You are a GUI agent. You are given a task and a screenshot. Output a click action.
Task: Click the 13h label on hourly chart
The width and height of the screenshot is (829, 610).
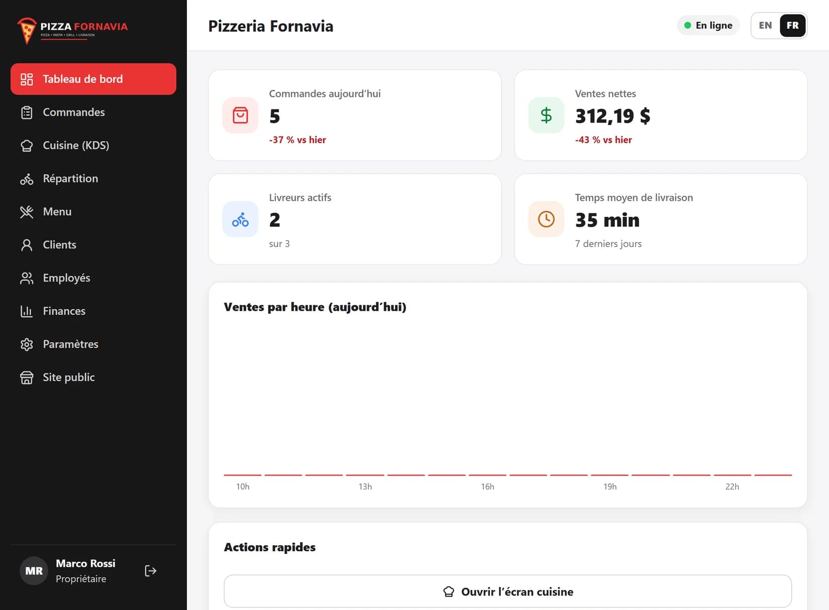[x=365, y=486]
